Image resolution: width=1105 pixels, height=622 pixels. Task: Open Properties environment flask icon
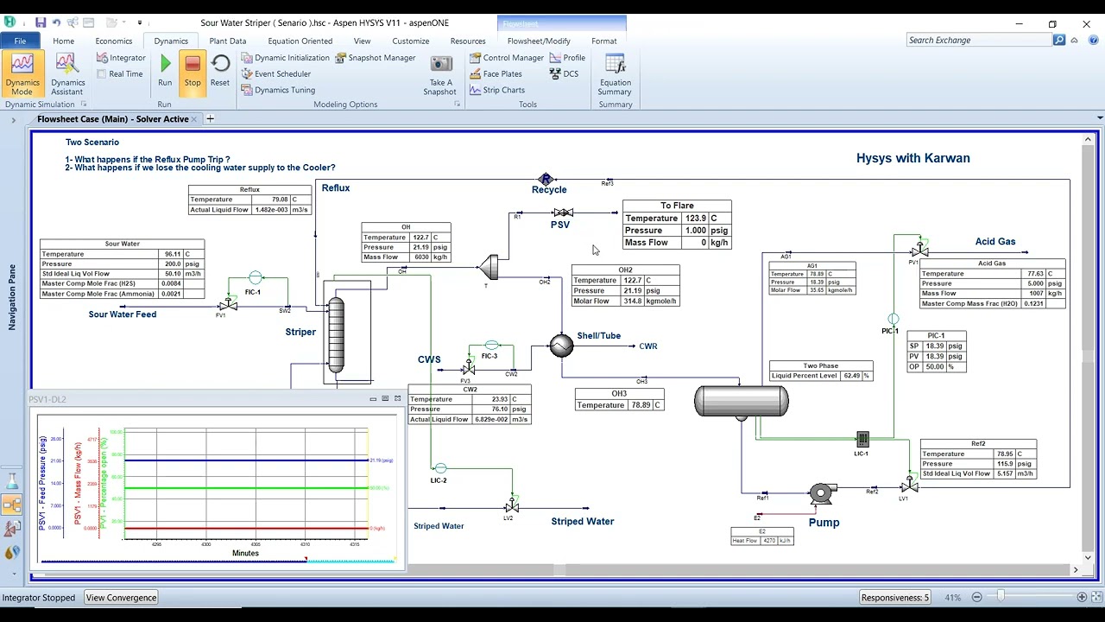pos(12,481)
